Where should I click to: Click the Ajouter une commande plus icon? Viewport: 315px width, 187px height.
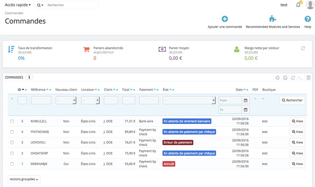pos(225,19)
